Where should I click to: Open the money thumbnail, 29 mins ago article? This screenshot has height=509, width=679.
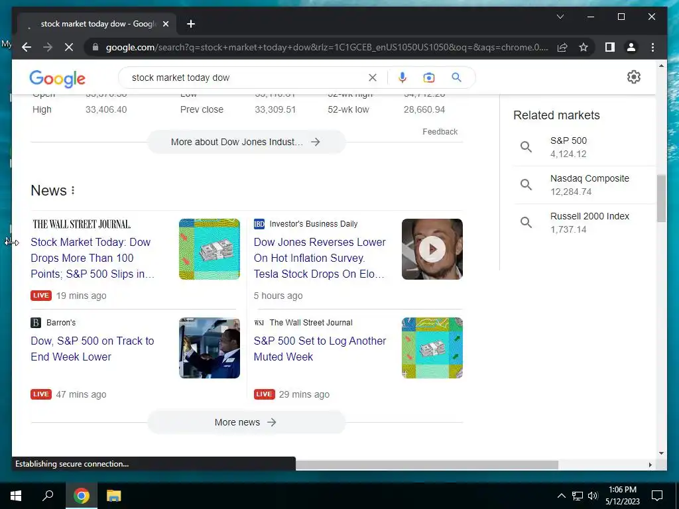point(432,348)
